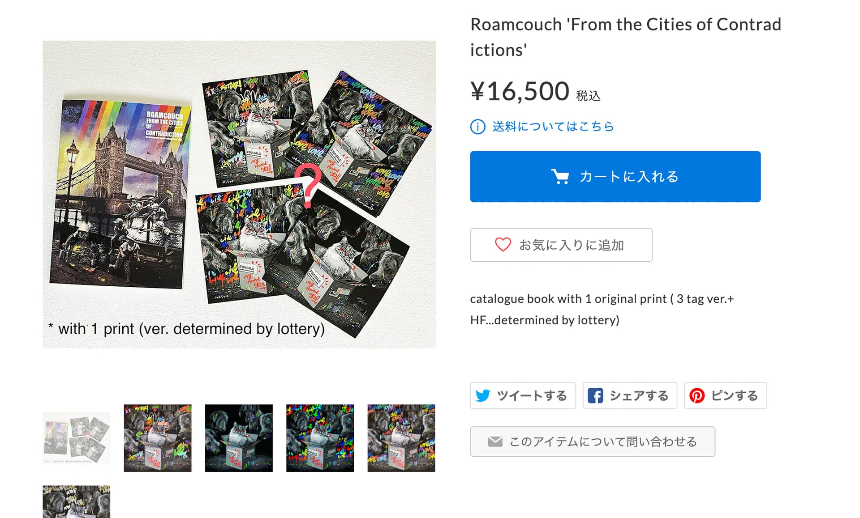Image resolution: width=860 pixels, height=518 pixels.
Task: Select the third thumbnail with dark background
Action: (x=239, y=438)
